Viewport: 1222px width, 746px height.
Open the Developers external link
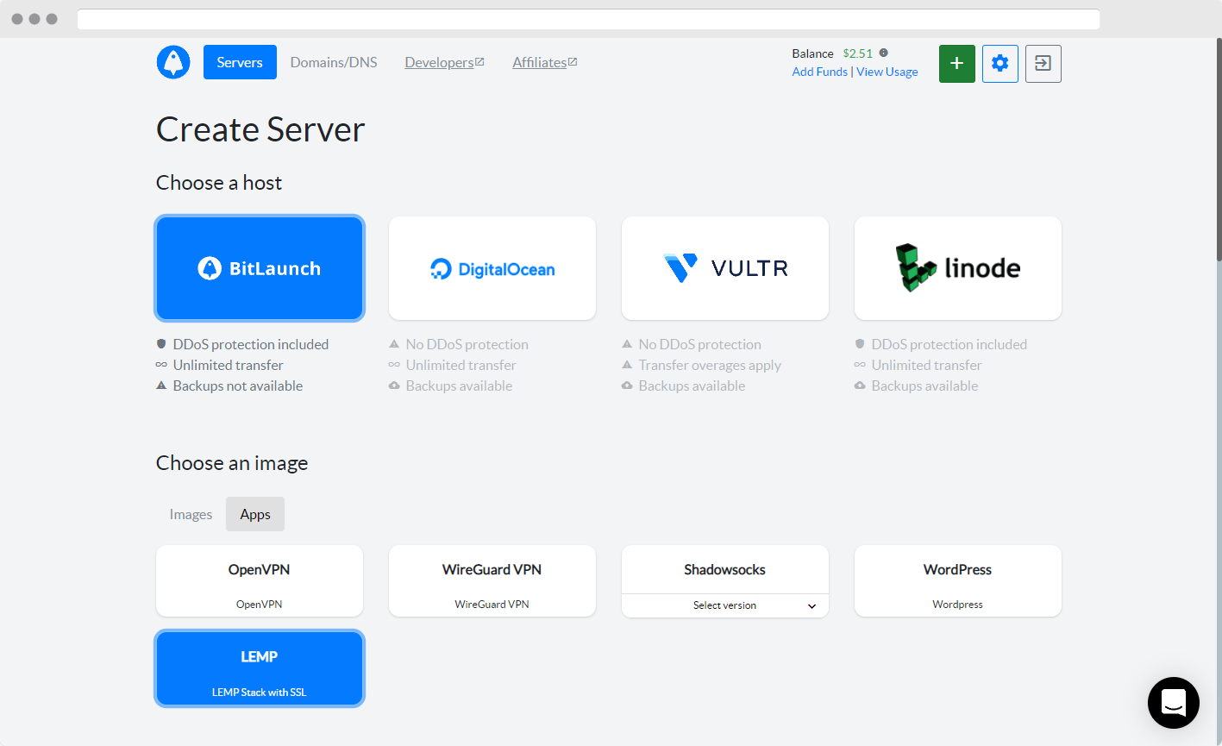tap(444, 62)
